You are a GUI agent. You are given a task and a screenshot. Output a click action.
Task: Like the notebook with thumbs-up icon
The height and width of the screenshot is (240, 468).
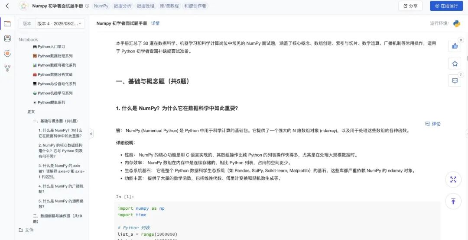click(455, 46)
